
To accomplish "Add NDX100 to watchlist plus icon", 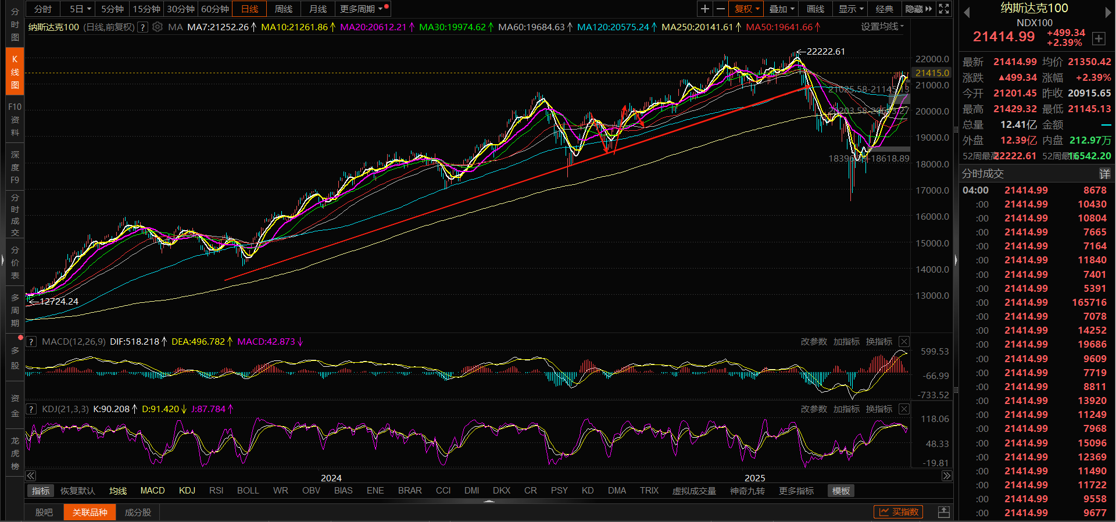I will click(1099, 38).
